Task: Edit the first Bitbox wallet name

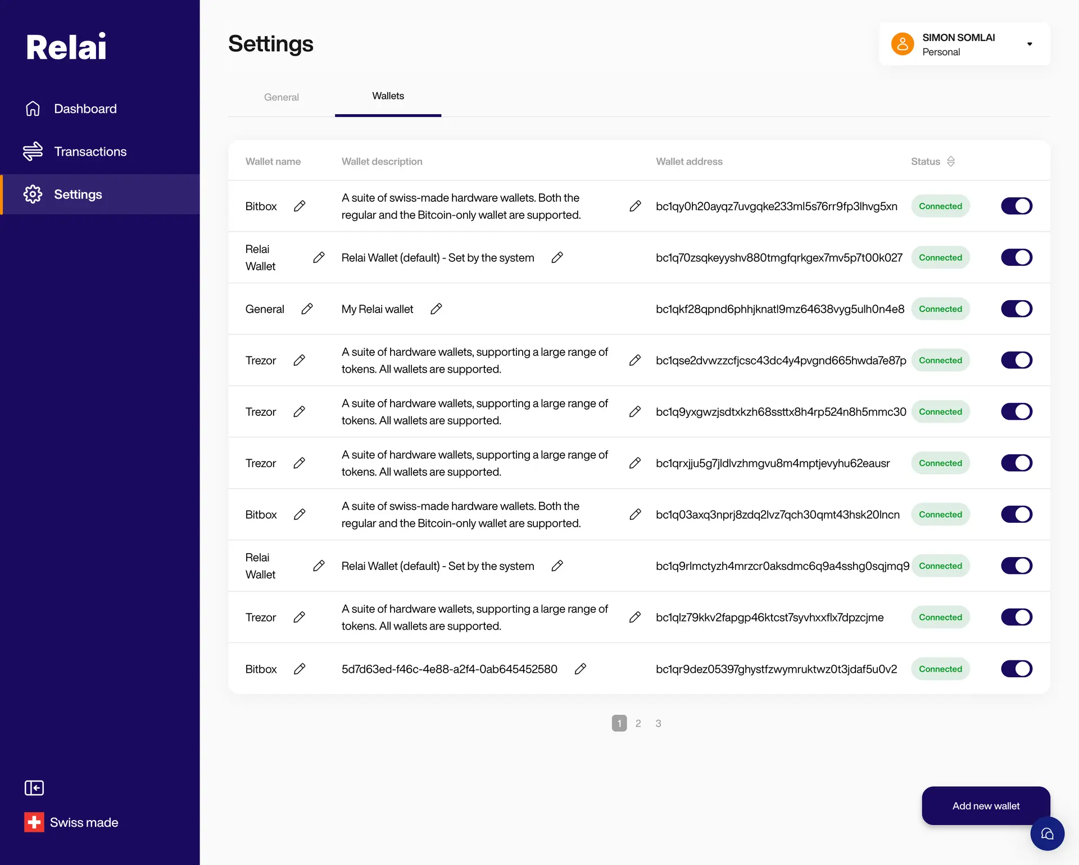Action: pyautogui.click(x=300, y=206)
